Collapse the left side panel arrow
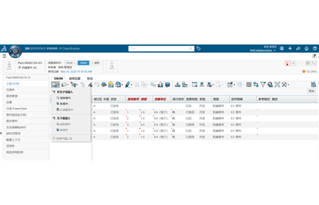This screenshot has height=205, width=319. click(x=1, y=133)
